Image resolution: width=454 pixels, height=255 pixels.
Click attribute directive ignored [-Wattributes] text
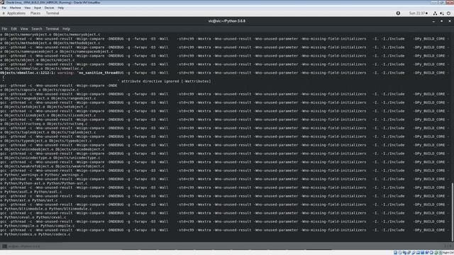coord(166,81)
